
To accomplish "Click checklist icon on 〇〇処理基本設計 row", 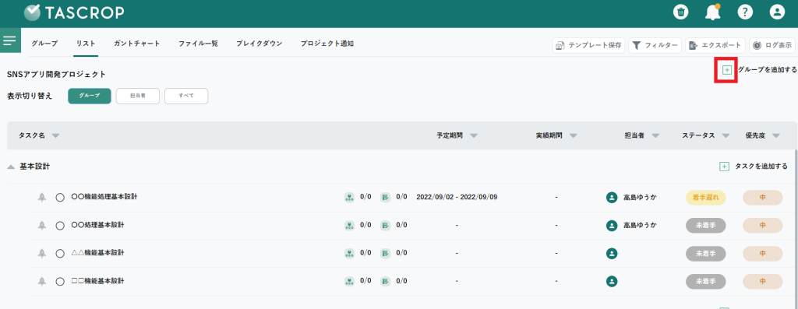I will pyautogui.click(x=385, y=225).
